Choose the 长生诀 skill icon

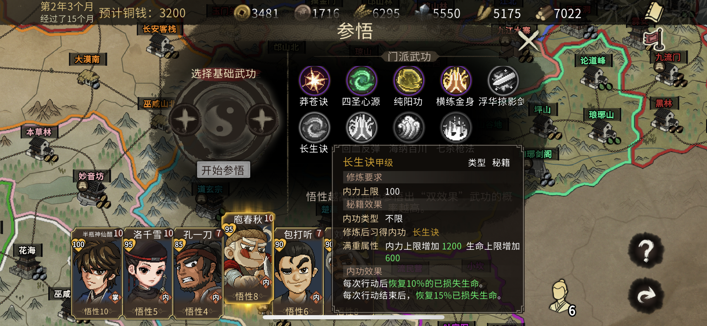314,128
